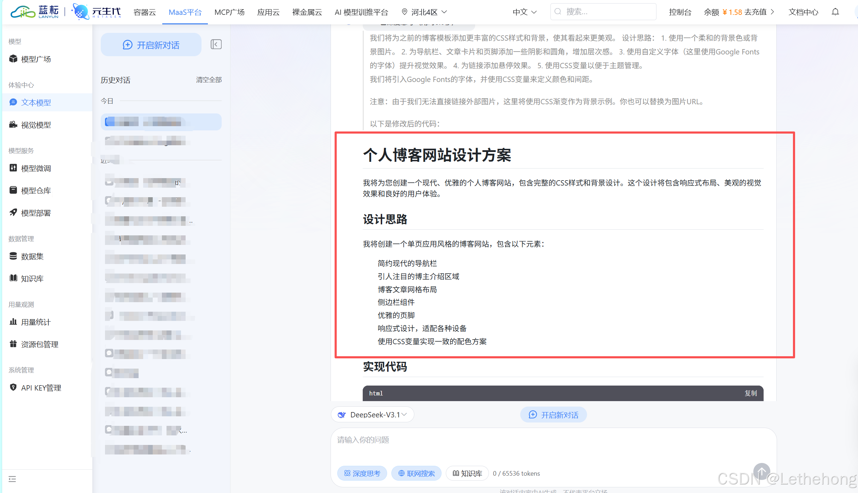Click the send arrow button

(762, 471)
